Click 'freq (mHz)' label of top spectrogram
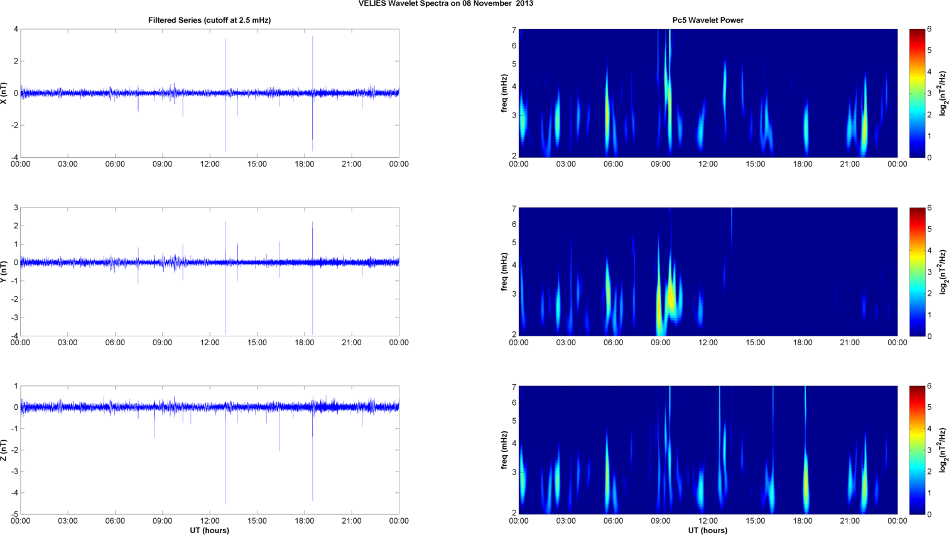This screenshot has height=535, width=949. [x=504, y=93]
